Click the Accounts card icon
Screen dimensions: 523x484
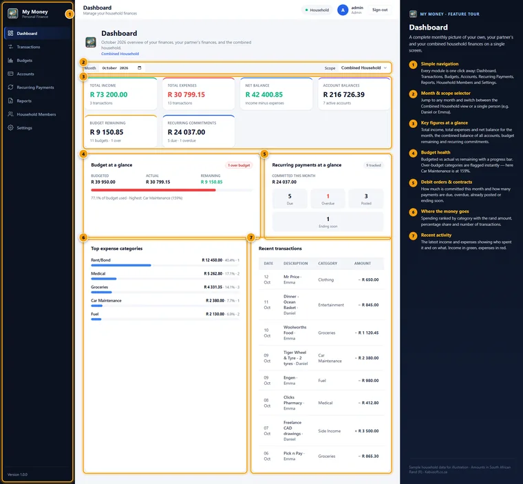[x=11, y=74]
